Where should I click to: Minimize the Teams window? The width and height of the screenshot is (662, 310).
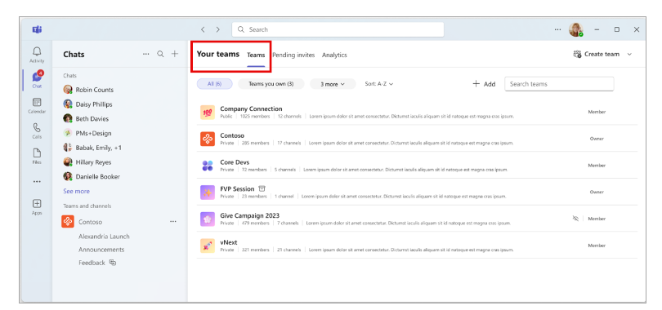click(x=597, y=29)
